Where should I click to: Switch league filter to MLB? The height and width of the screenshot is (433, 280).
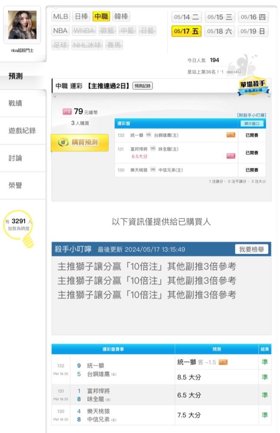(61, 16)
